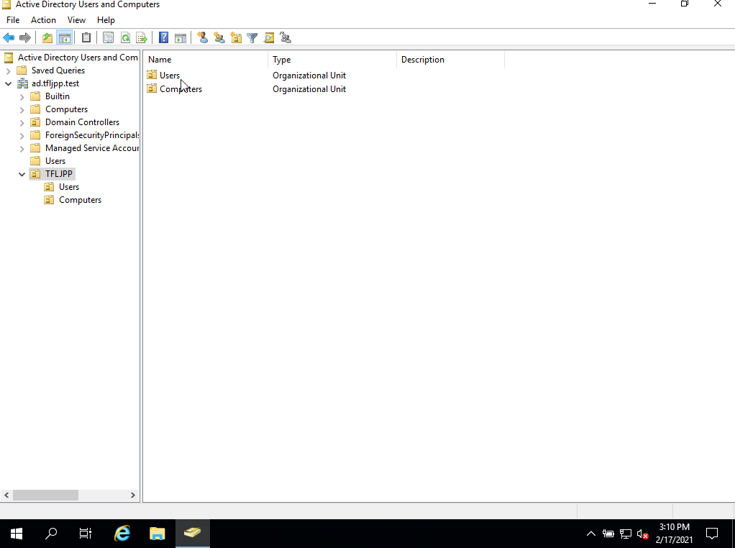
Task: Collapse the TFLJPP organizational unit
Action: pos(22,174)
